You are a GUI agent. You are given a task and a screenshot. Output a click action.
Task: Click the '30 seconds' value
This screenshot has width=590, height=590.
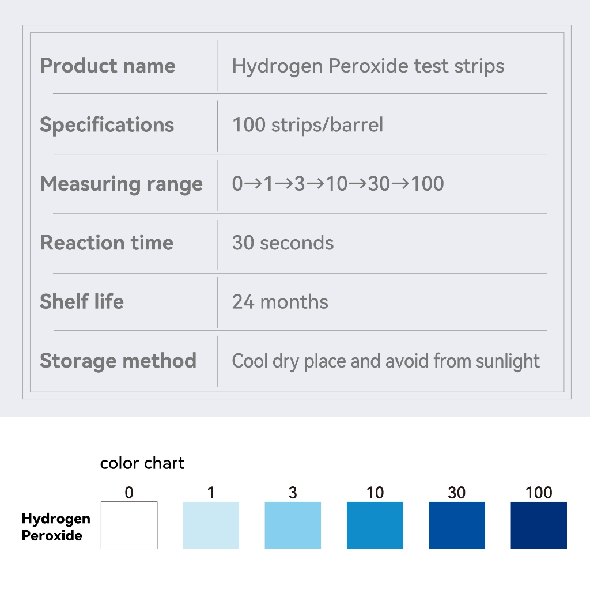pos(282,243)
